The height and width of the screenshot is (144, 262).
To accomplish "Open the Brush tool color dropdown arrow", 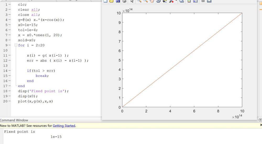I will click(176, 1).
